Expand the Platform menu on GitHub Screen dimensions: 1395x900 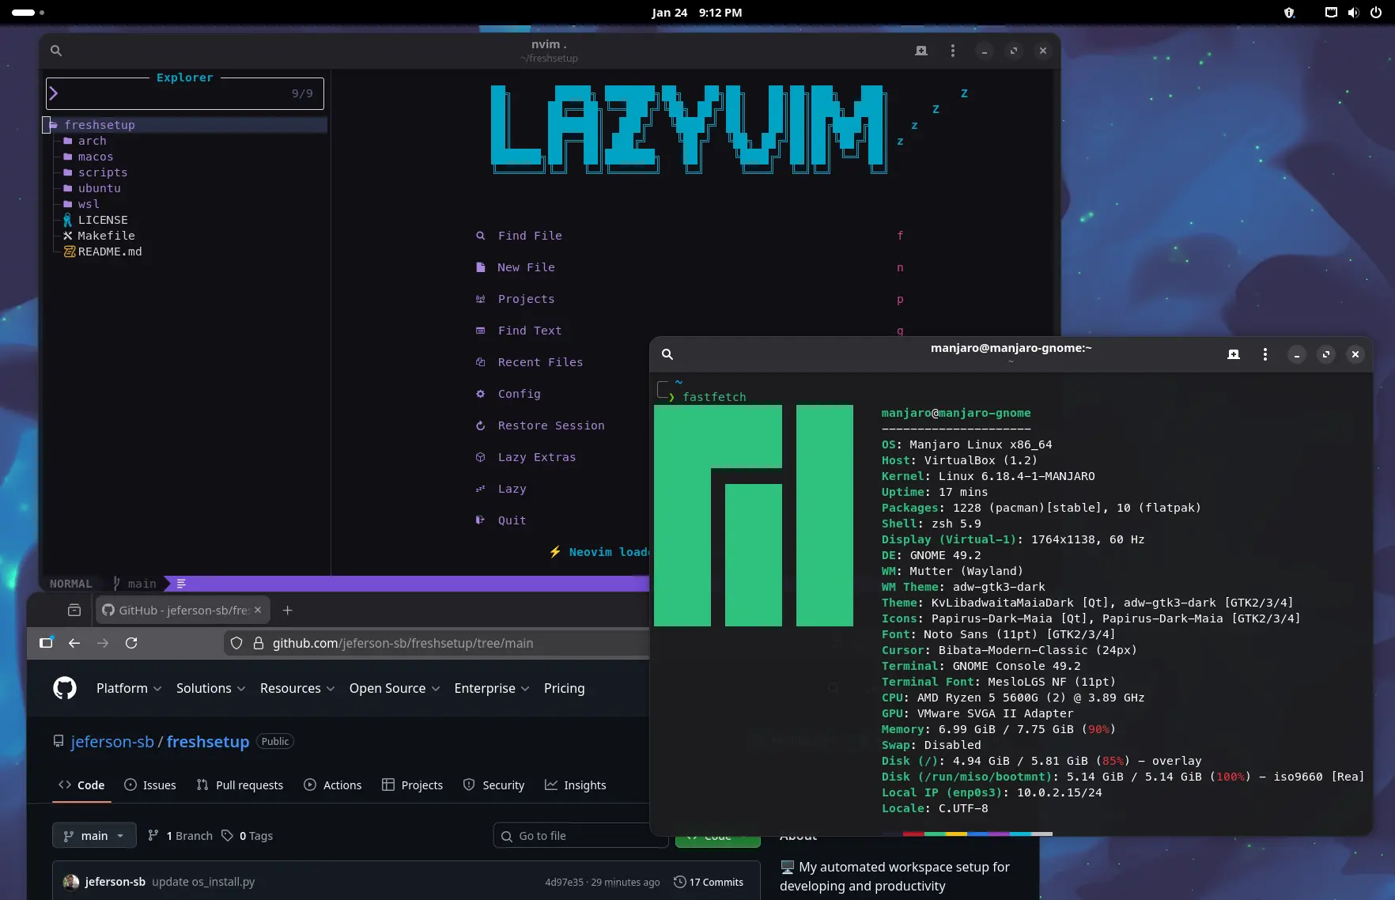pos(129,688)
